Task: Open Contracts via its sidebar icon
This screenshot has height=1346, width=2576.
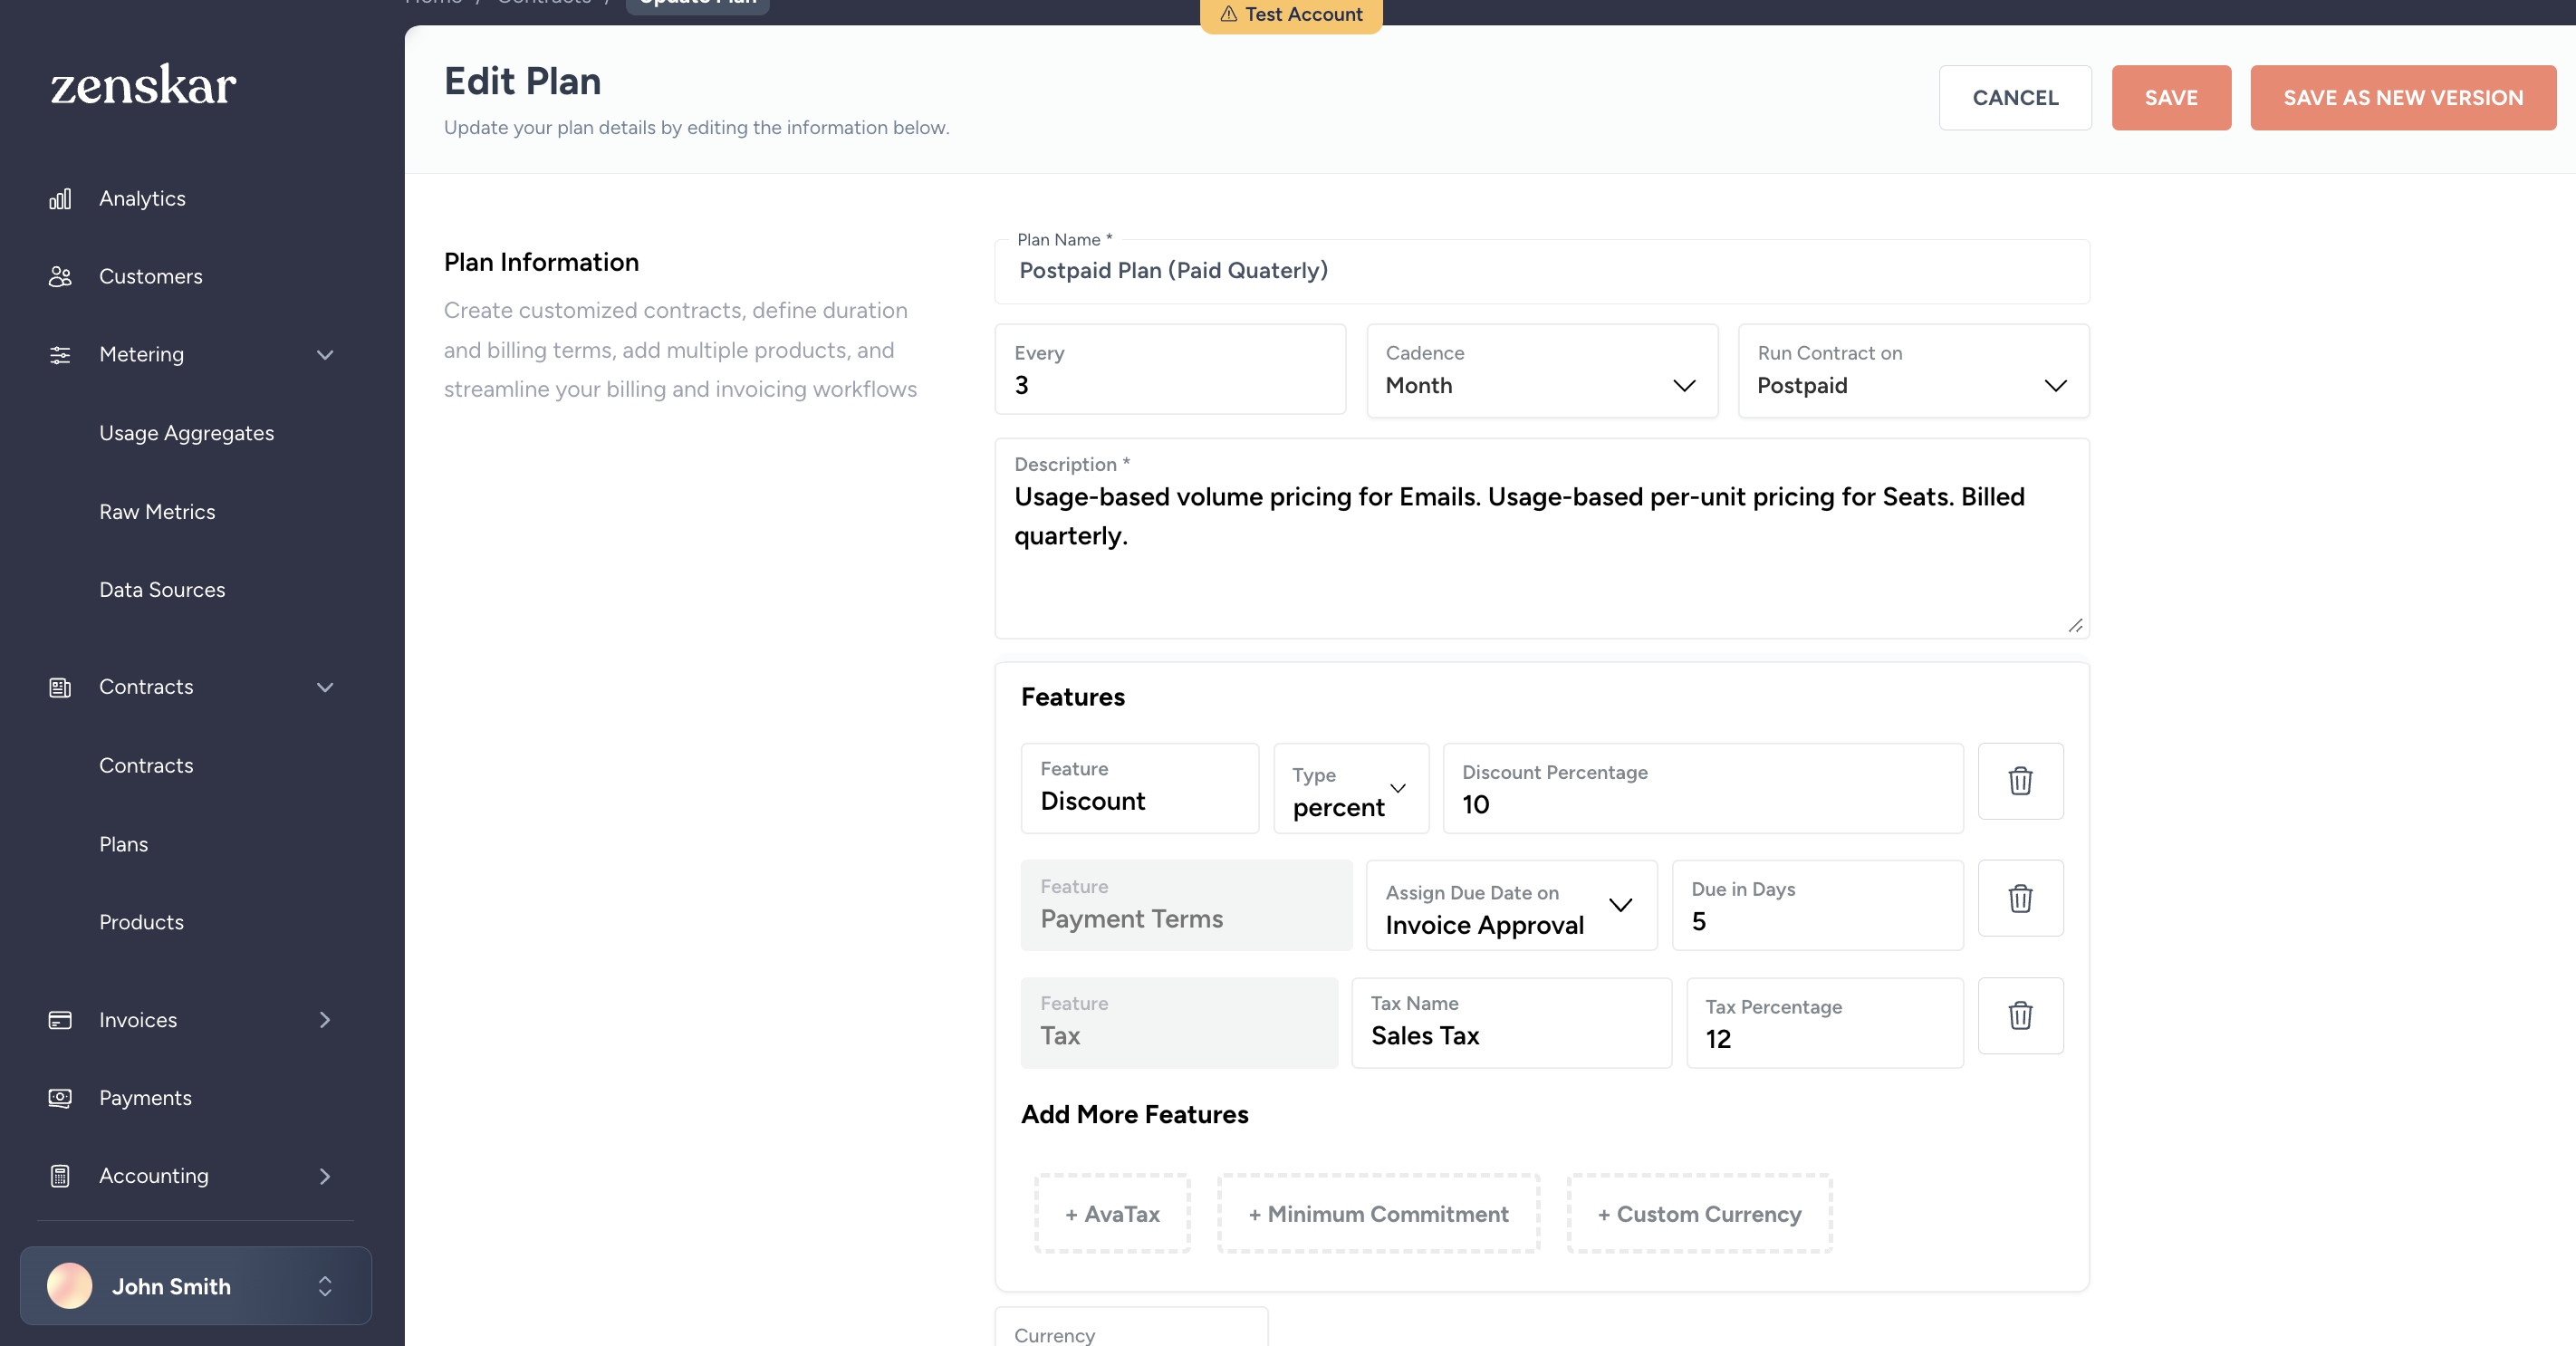Action: 60,687
